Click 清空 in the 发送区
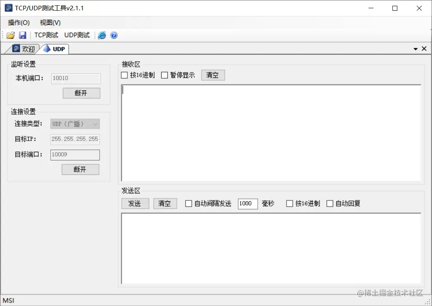 click(165, 204)
